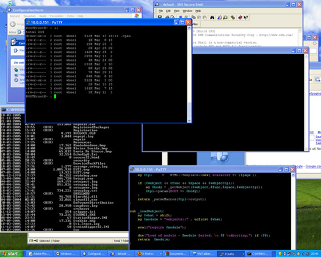Click the Print icon in SSH Secure Shell toolbar
321x258 pixels.
click(x=167, y=18)
